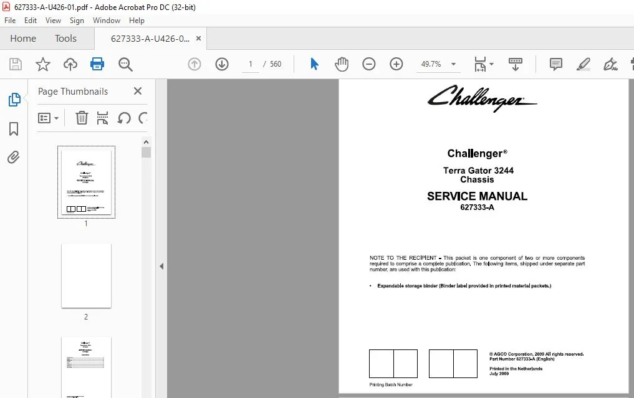Viewport: 634px width, 398px height.
Task: Click the Terra Gator 3244 text
Action: pyautogui.click(x=478, y=171)
